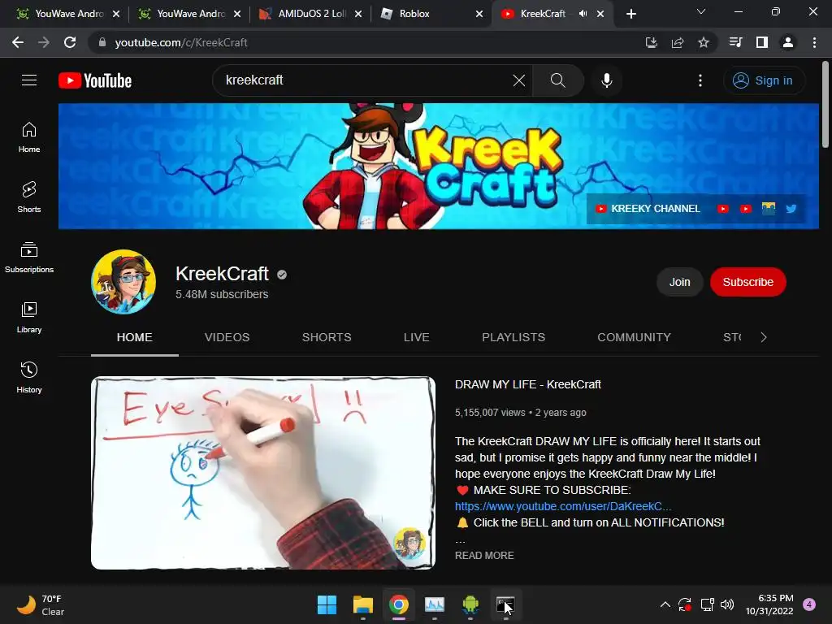Open the media control icon in Chrome toolbar
Screen dimensions: 832x624
736,42
